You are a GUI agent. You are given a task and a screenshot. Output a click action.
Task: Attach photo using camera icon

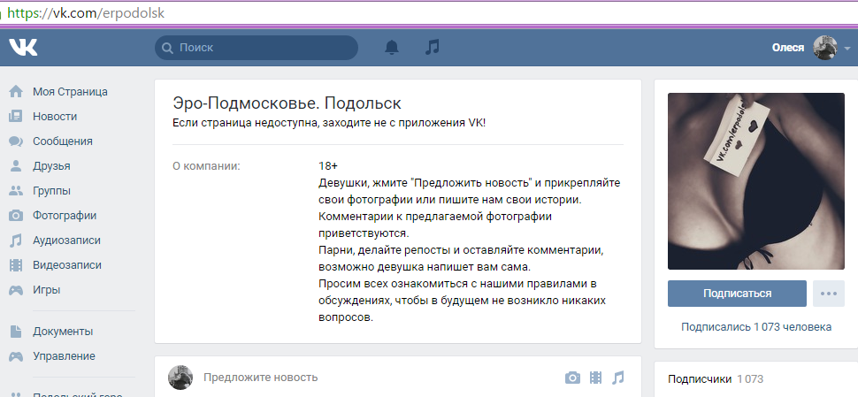click(572, 378)
